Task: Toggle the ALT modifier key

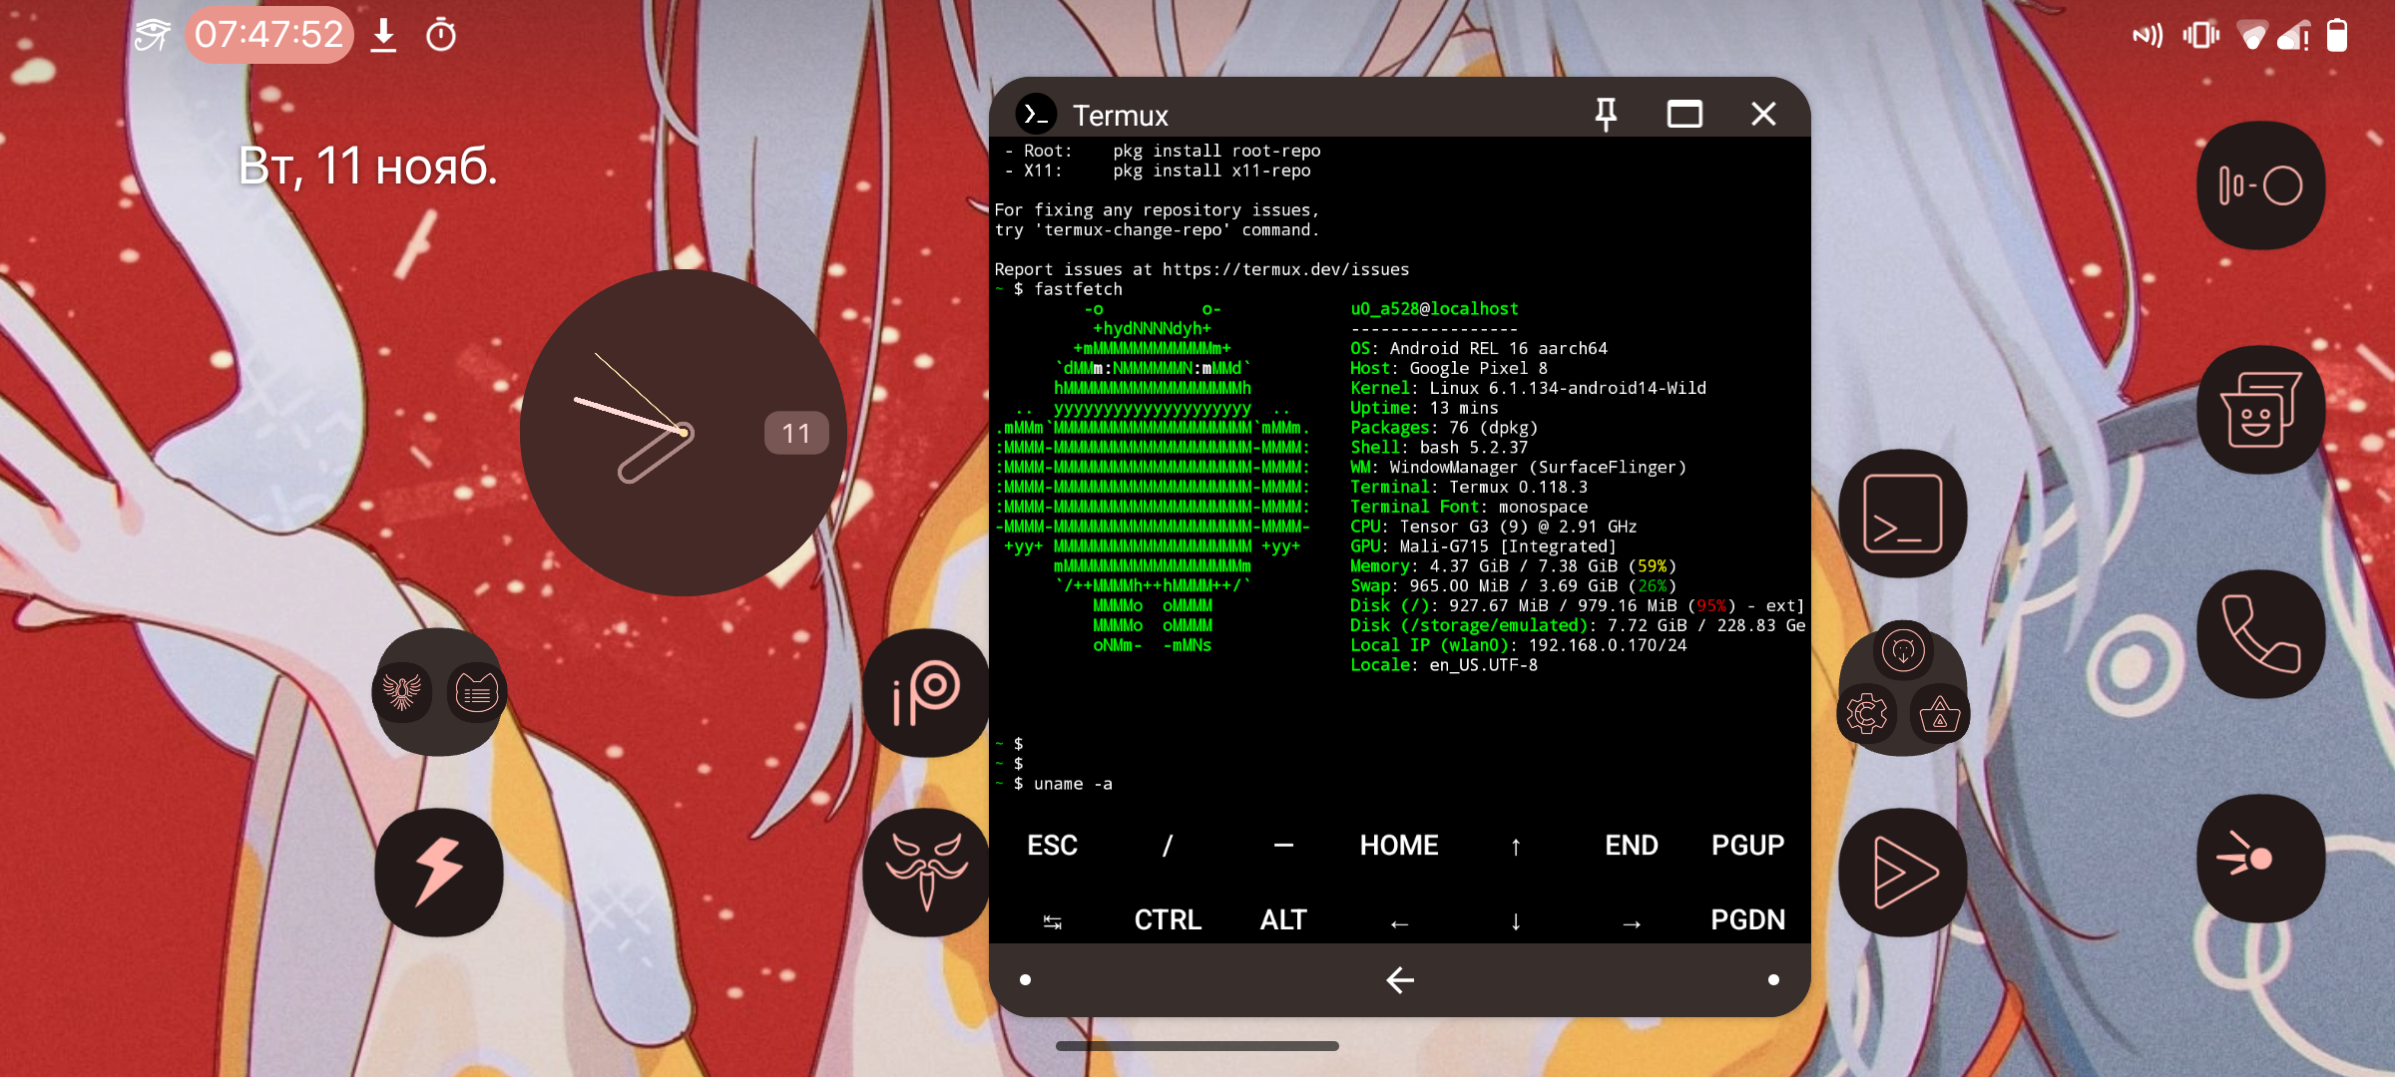Action: pos(1282,919)
